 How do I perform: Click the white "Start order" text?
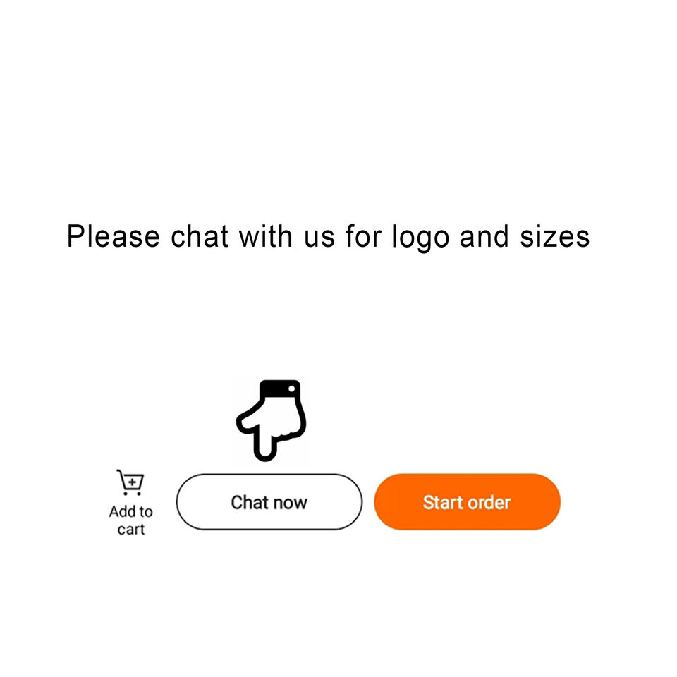[x=467, y=502]
